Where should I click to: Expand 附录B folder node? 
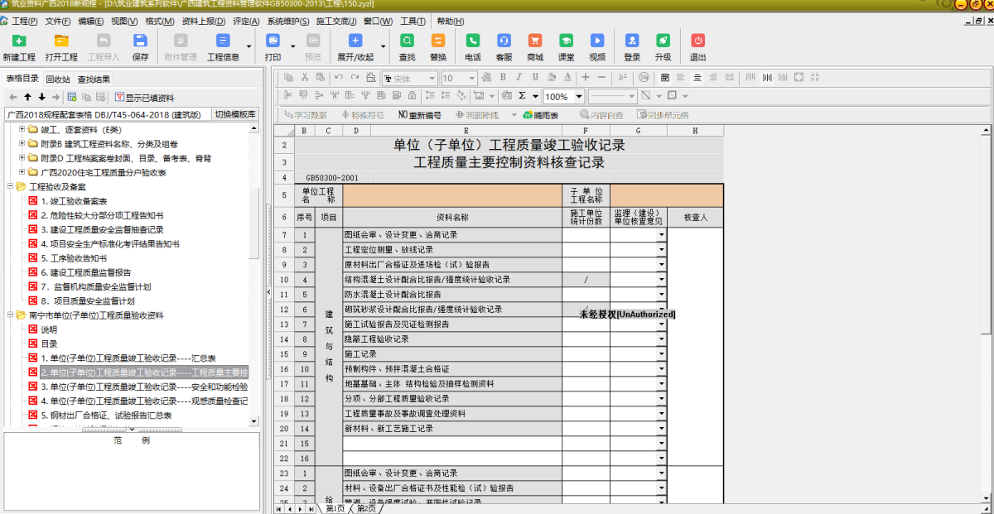click(x=22, y=144)
